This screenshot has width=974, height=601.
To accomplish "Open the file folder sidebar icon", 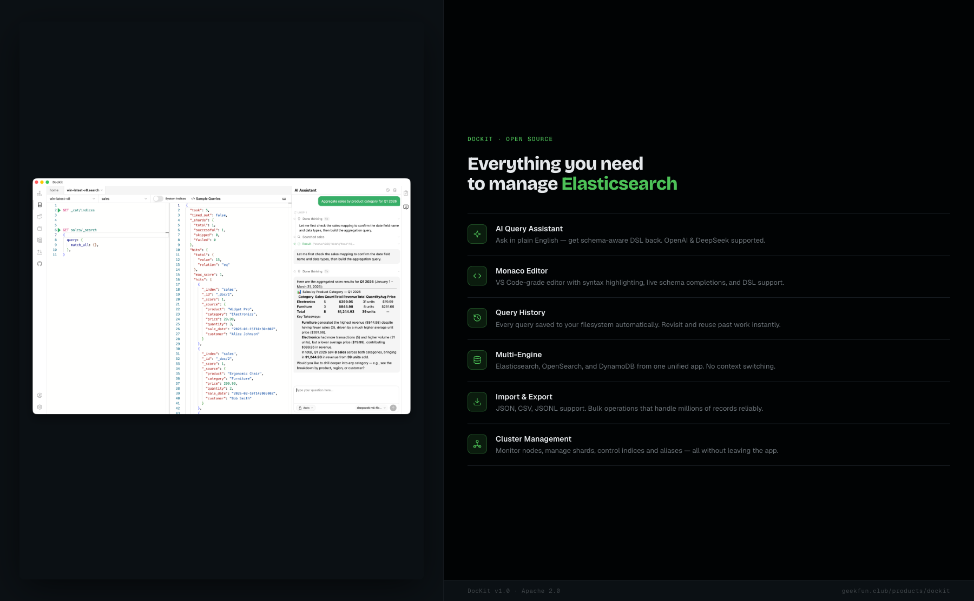I will (40, 229).
